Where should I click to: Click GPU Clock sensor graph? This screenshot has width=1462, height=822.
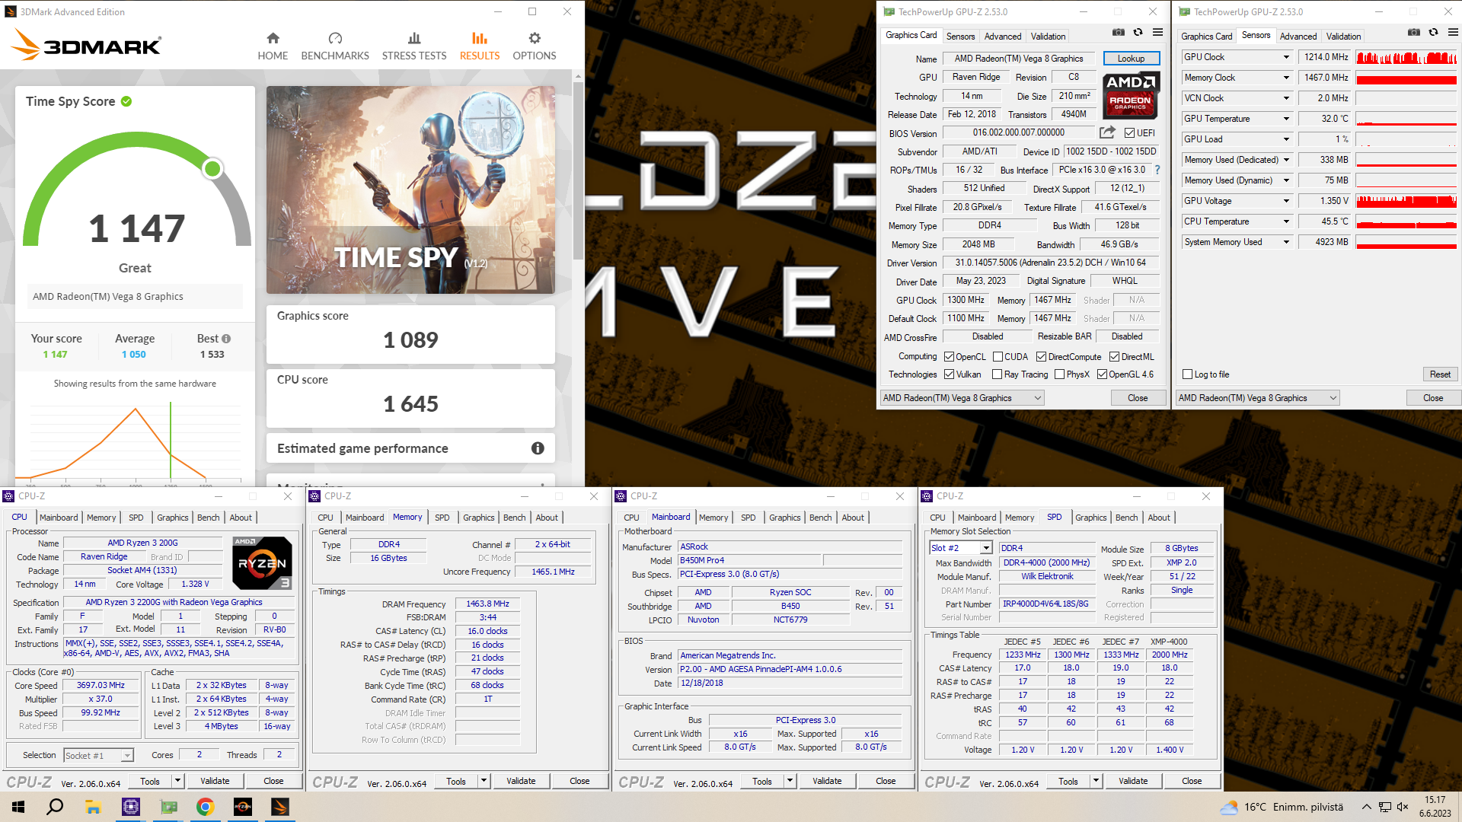click(x=1406, y=57)
